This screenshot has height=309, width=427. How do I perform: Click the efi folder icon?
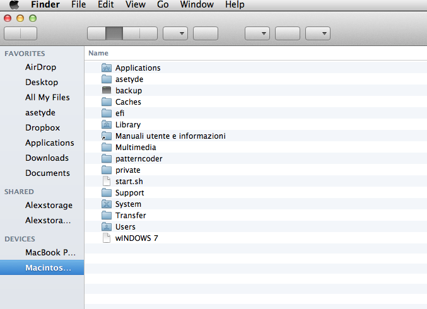tap(107, 114)
